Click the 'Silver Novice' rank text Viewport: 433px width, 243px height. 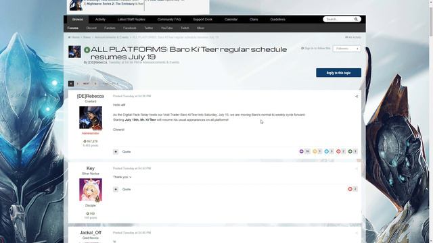[x=90, y=173]
